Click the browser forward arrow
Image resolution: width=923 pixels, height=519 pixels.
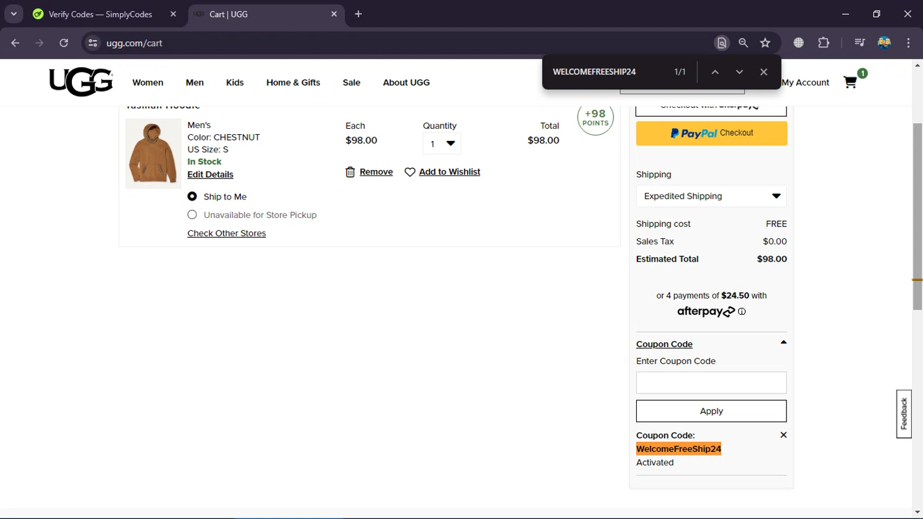[39, 43]
